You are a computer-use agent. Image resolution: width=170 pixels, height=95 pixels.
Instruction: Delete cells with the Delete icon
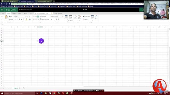pos(79,16)
